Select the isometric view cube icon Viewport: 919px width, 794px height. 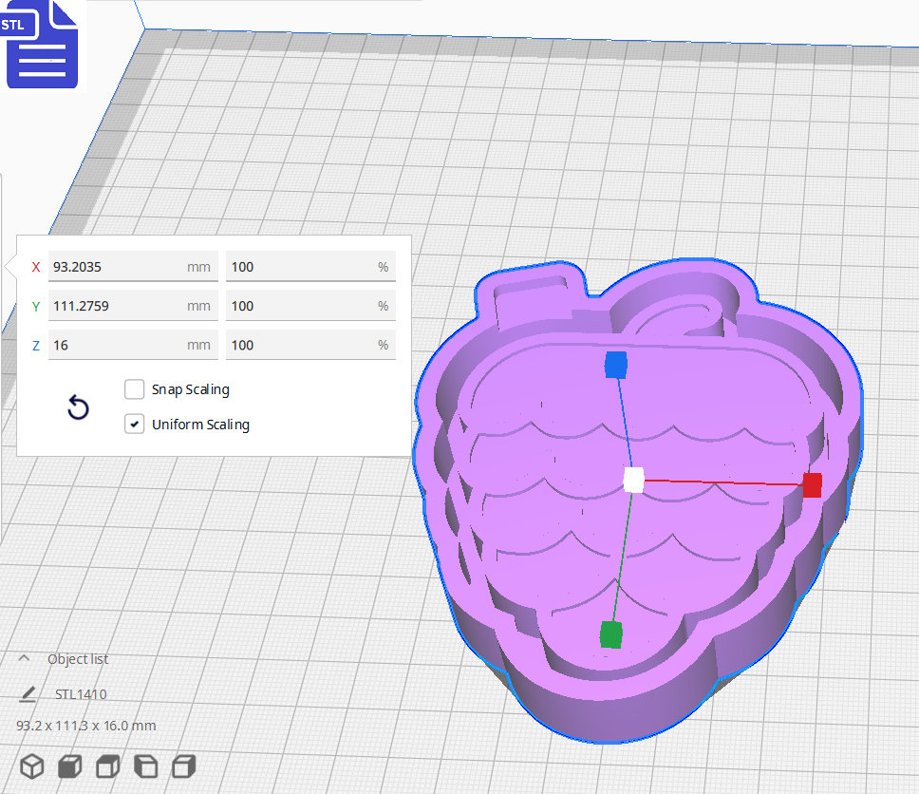point(31,766)
